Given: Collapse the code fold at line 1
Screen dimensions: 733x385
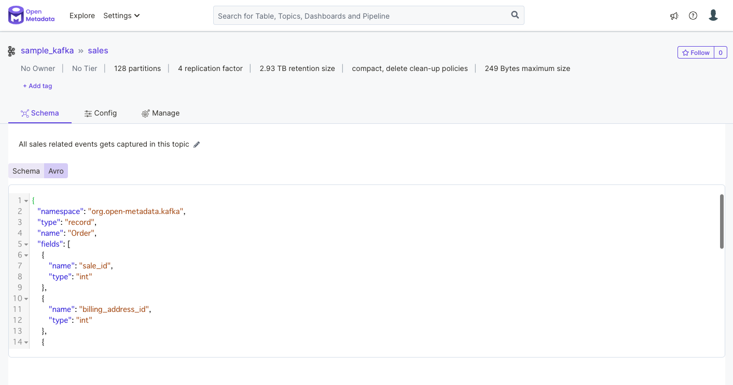Looking at the screenshot, I should pyautogui.click(x=26, y=201).
